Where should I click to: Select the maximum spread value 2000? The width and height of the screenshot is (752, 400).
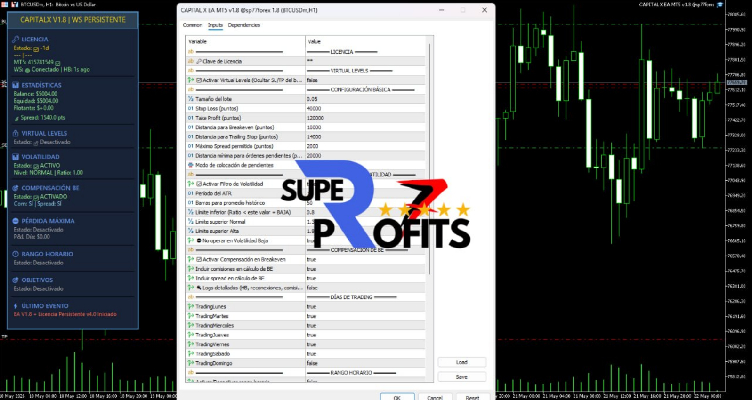[x=365, y=146]
